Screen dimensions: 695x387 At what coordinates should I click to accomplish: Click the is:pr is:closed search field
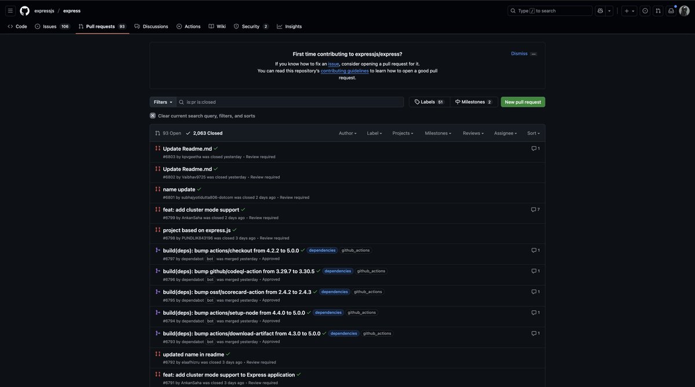point(290,102)
